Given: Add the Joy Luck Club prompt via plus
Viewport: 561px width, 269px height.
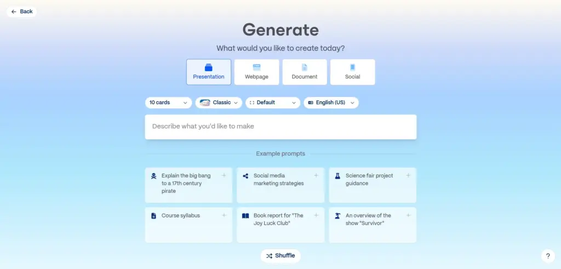Looking at the screenshot, I should [x=316, y=215].
